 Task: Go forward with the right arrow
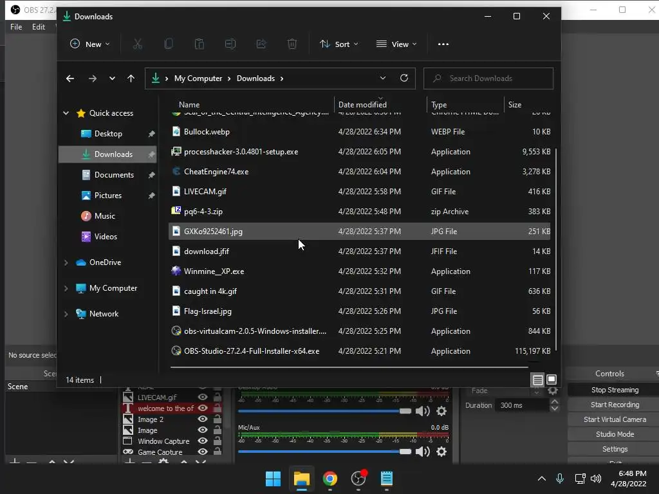[x=93, y=78]
